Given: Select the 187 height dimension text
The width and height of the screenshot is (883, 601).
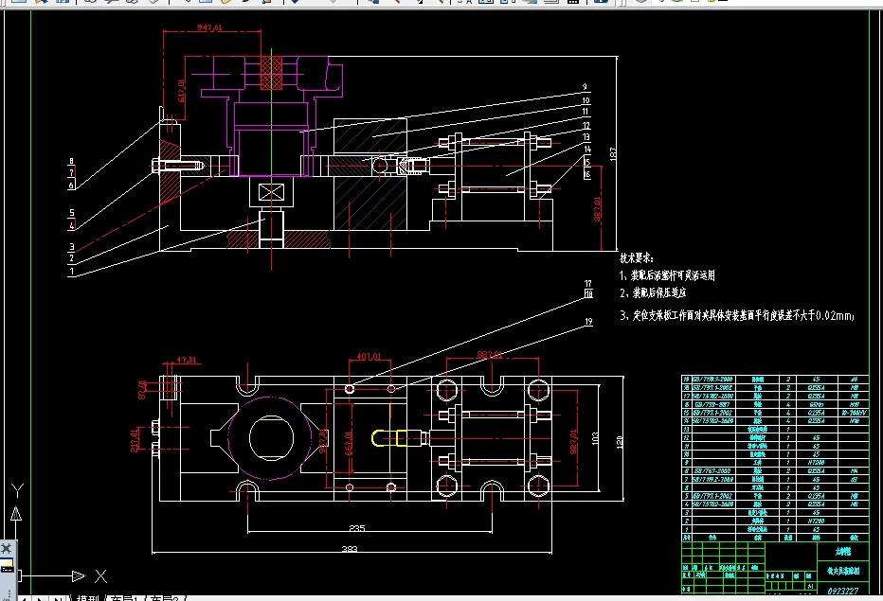Looking at the screenshot, I should click(x=613, y=153).
